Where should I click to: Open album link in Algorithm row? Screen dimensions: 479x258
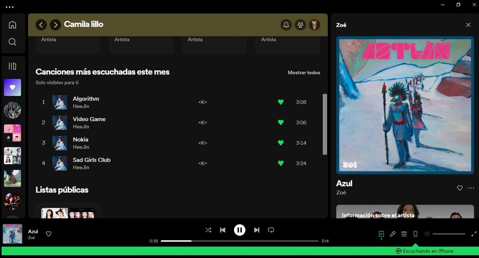pyautogui.click(x=203, y=102)
